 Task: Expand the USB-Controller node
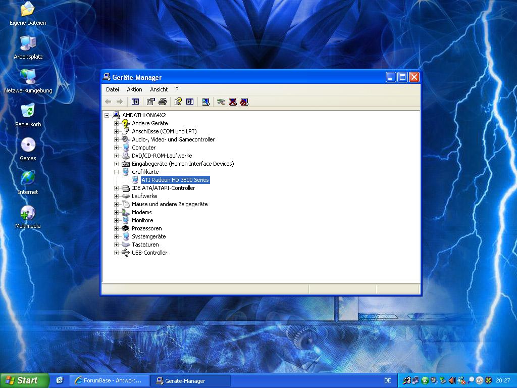click(116, 253)
